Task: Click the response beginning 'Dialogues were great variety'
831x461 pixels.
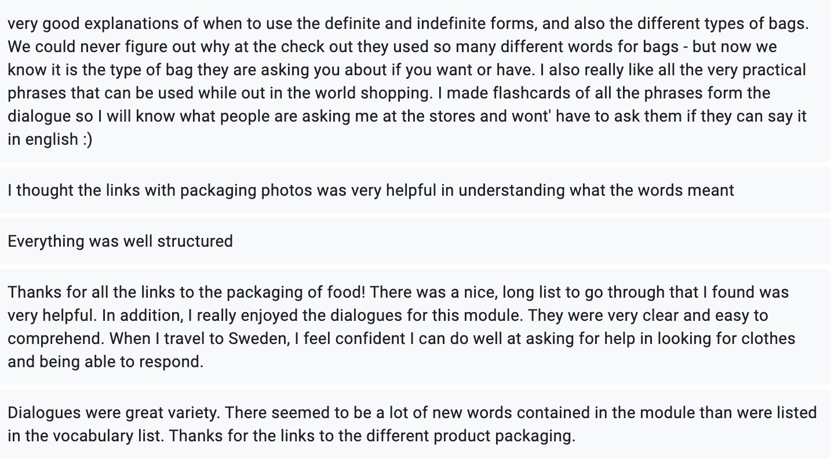Action: tap(415, 424)
